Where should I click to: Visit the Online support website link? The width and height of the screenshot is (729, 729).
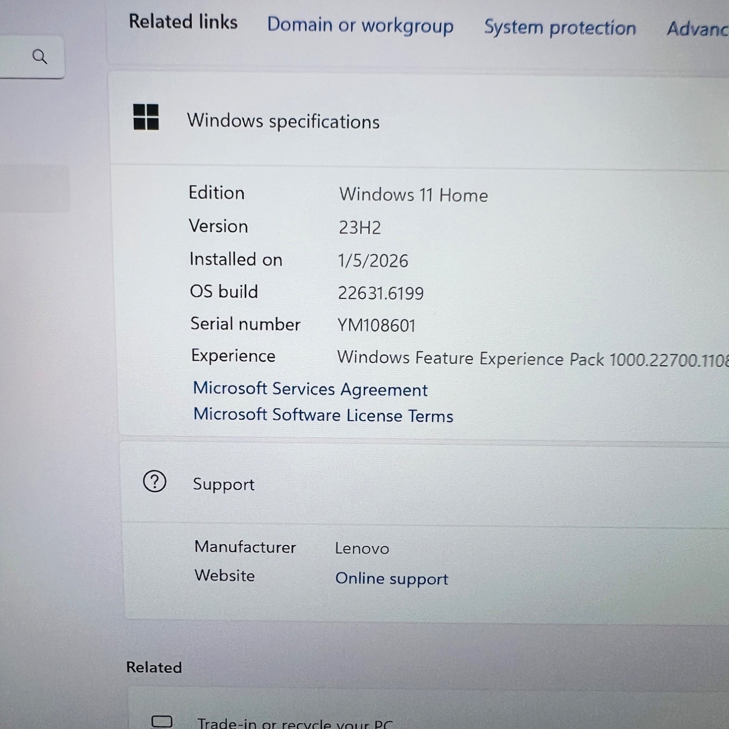pos(391,578)
